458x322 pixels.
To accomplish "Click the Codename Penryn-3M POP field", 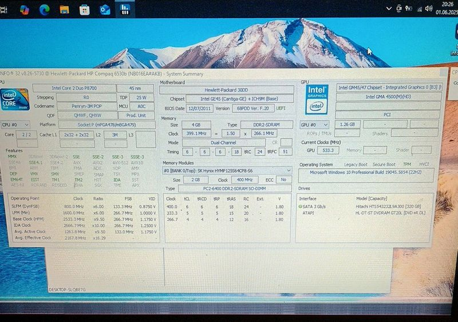I will [86, 106].
